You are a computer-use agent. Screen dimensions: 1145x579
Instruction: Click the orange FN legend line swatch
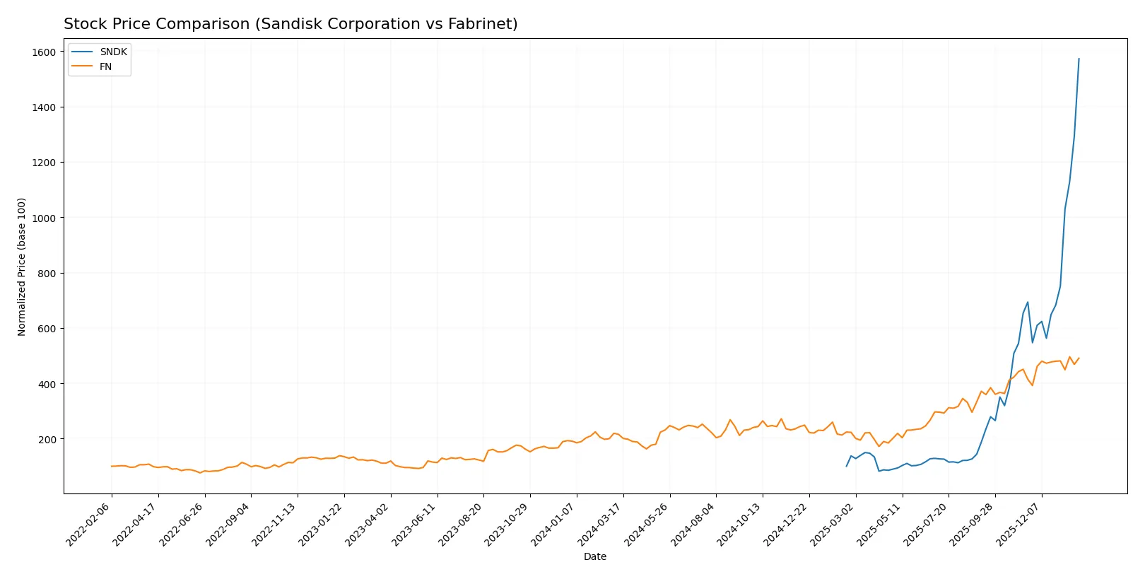pyautogui.click(x=82, y=67)
